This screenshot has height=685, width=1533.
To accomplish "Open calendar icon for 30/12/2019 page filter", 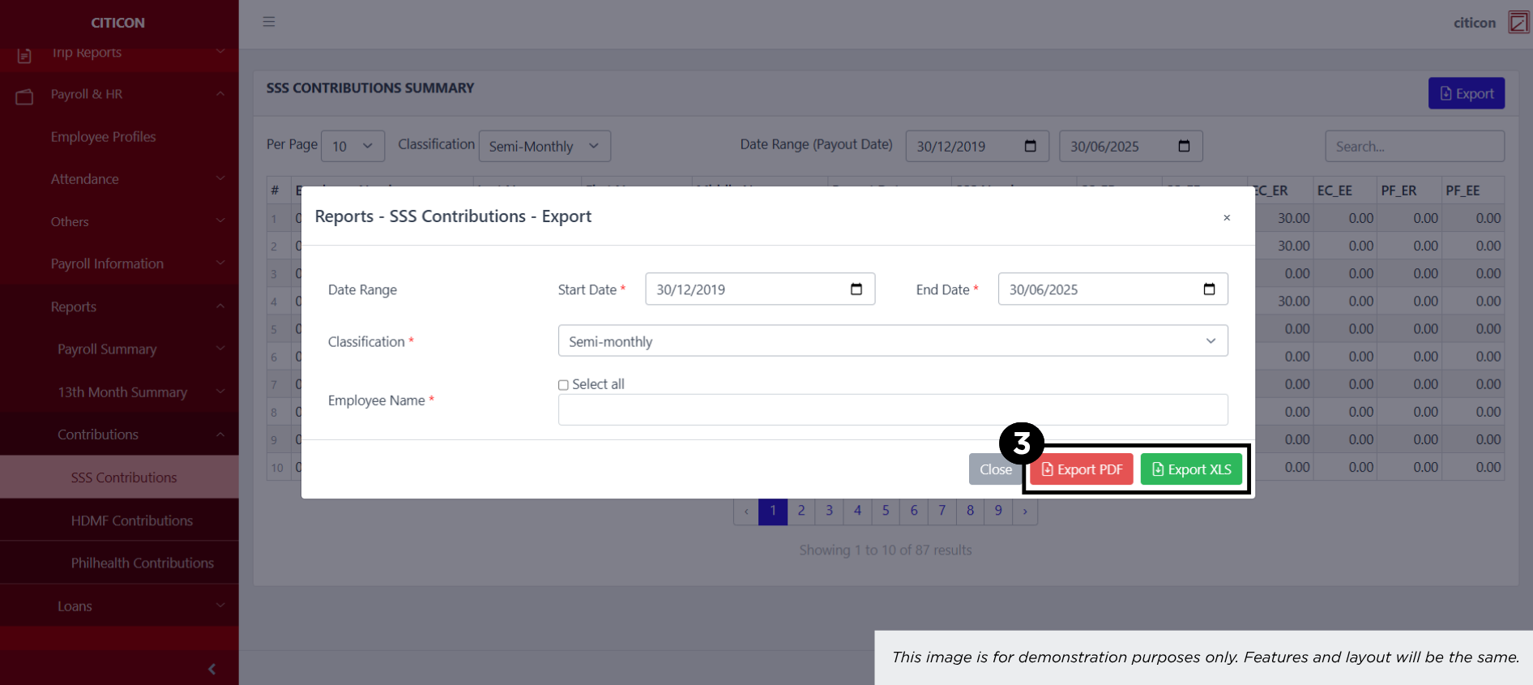I will tap(1031, 146).
